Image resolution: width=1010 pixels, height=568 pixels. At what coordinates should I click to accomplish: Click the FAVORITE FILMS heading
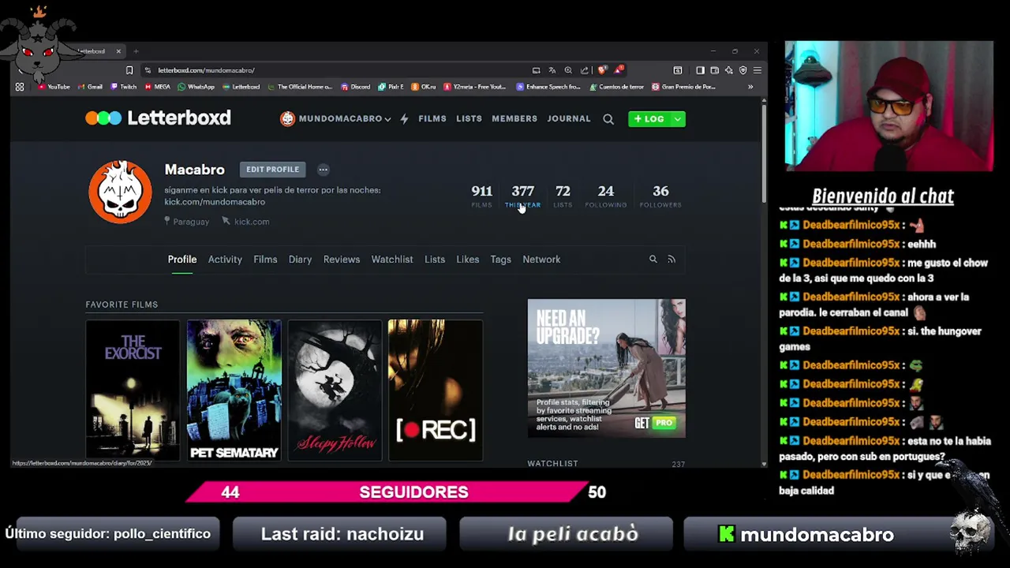[122, 305]
